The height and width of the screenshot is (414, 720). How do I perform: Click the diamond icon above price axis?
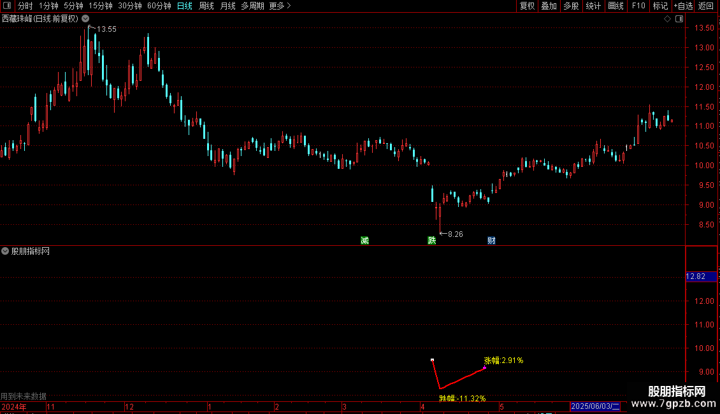point(667,19)
